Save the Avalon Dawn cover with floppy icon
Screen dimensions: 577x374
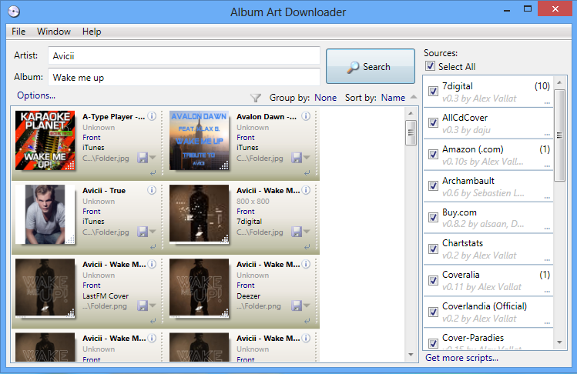[x=297, y=158]
